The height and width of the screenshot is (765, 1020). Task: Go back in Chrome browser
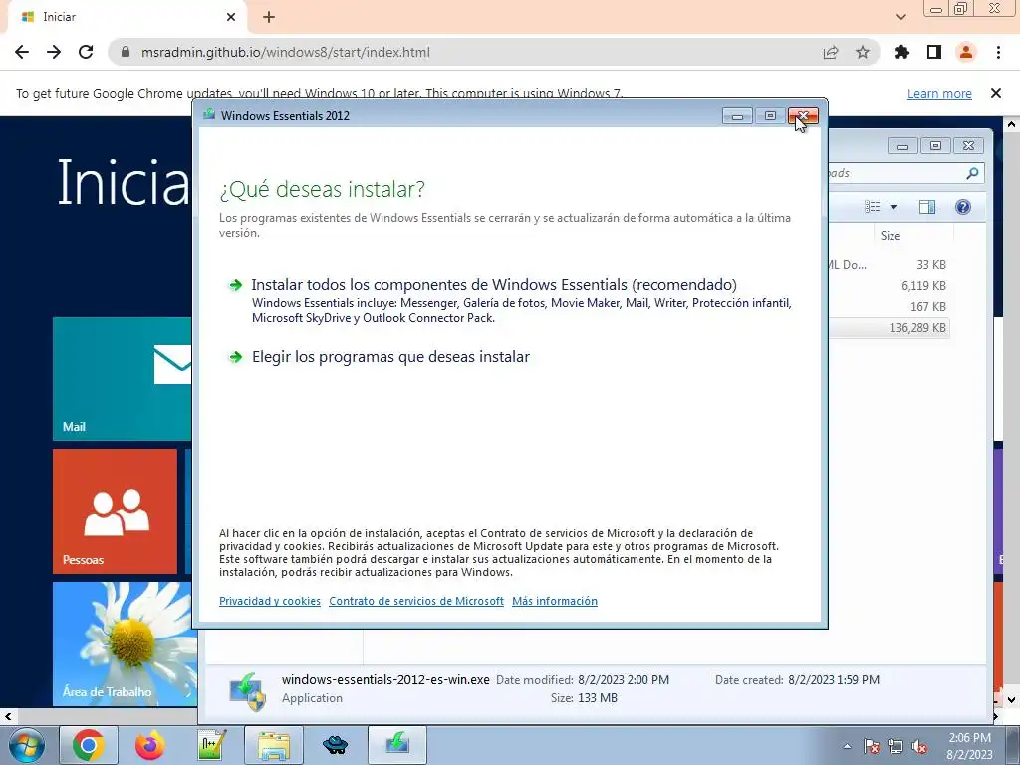pyautogui.click(x=22, y=52)
